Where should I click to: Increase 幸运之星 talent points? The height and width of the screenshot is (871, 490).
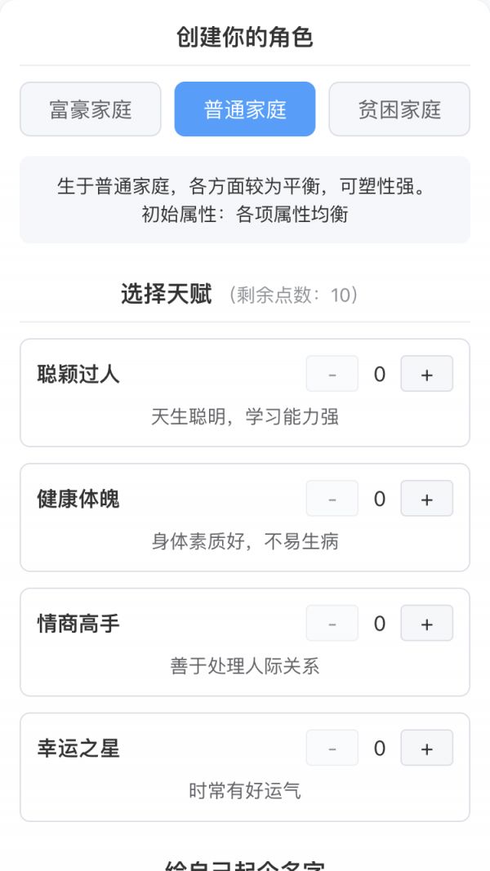426,748
